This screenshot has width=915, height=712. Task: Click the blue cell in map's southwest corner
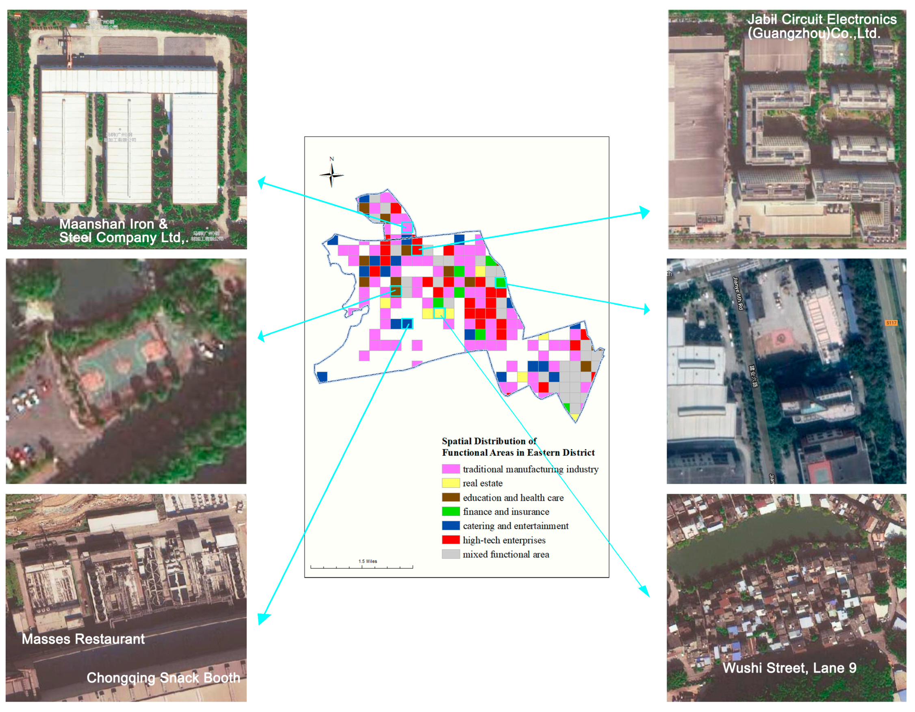pos(322,377)
